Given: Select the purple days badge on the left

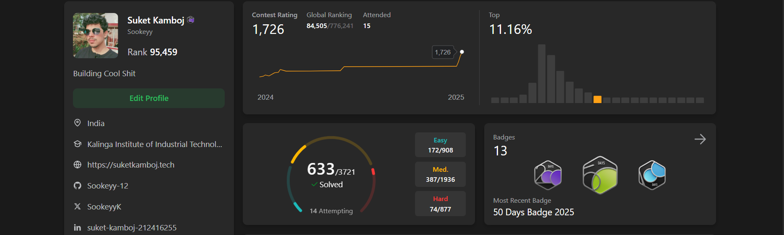Looking at the screenshot, I should 548,175.
